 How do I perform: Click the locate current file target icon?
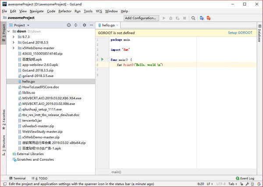69,25
